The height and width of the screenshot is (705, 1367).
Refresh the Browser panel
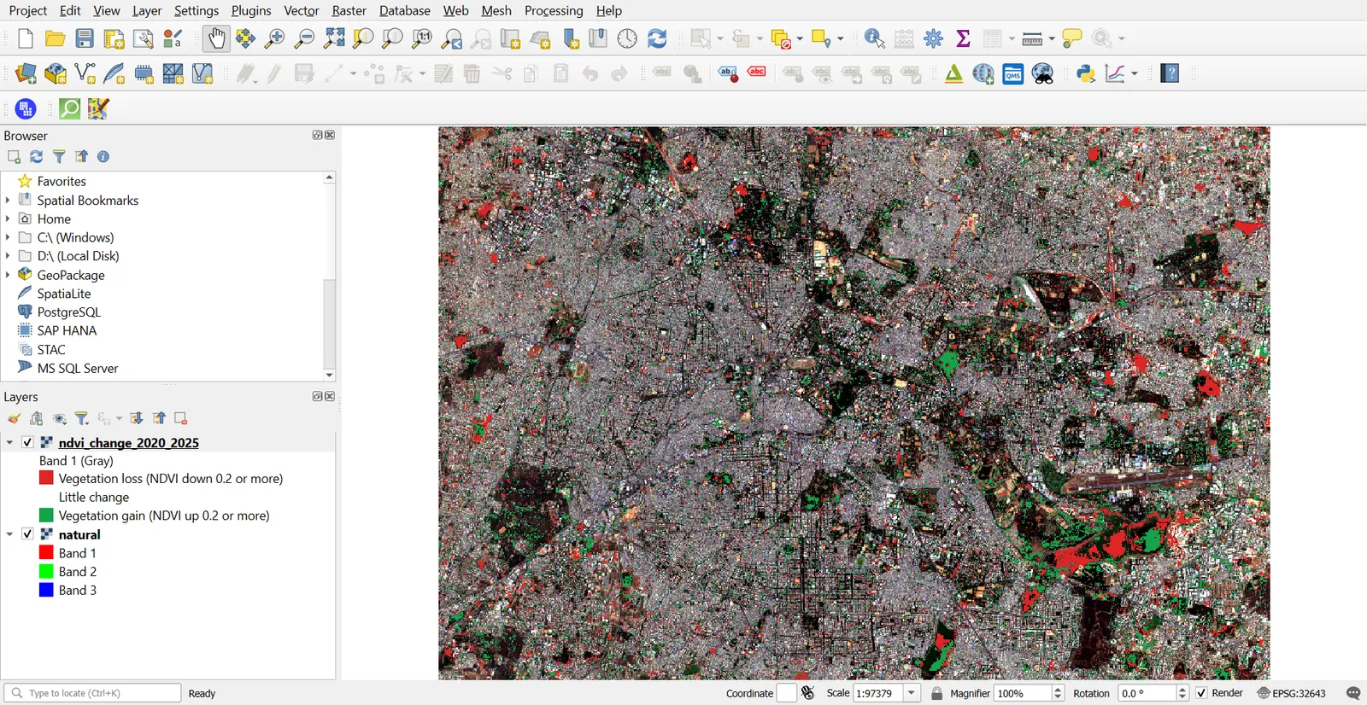coord(36,157)
